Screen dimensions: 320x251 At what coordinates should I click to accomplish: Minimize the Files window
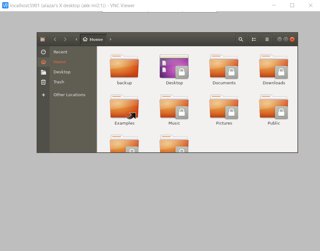click(x=280, y=39)
